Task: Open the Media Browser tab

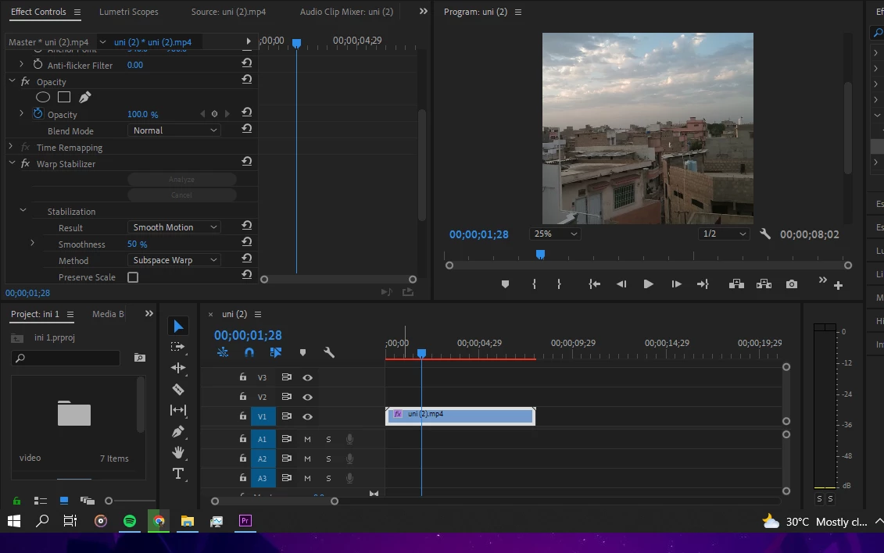Action: click(108, 314)
